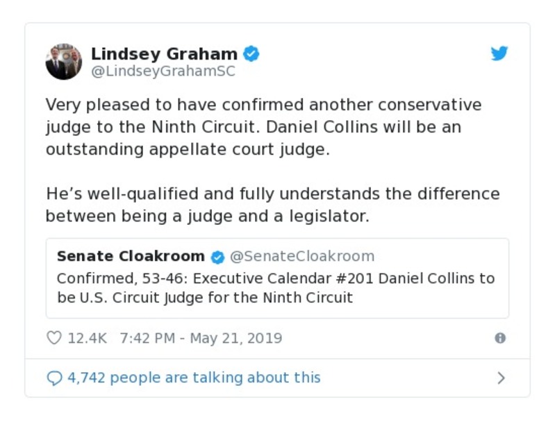Click the speech bubble reply icon
Screen dimensions: 555x422
click(54, 378)
